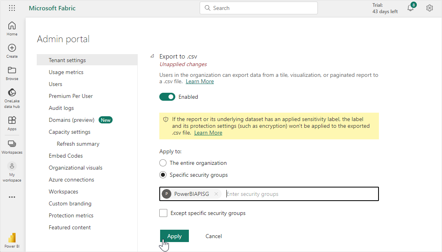The width and height of the screenshot is (442, 252).
Task: Open Apps from the sidebar
Action: [x=12, y=123]
